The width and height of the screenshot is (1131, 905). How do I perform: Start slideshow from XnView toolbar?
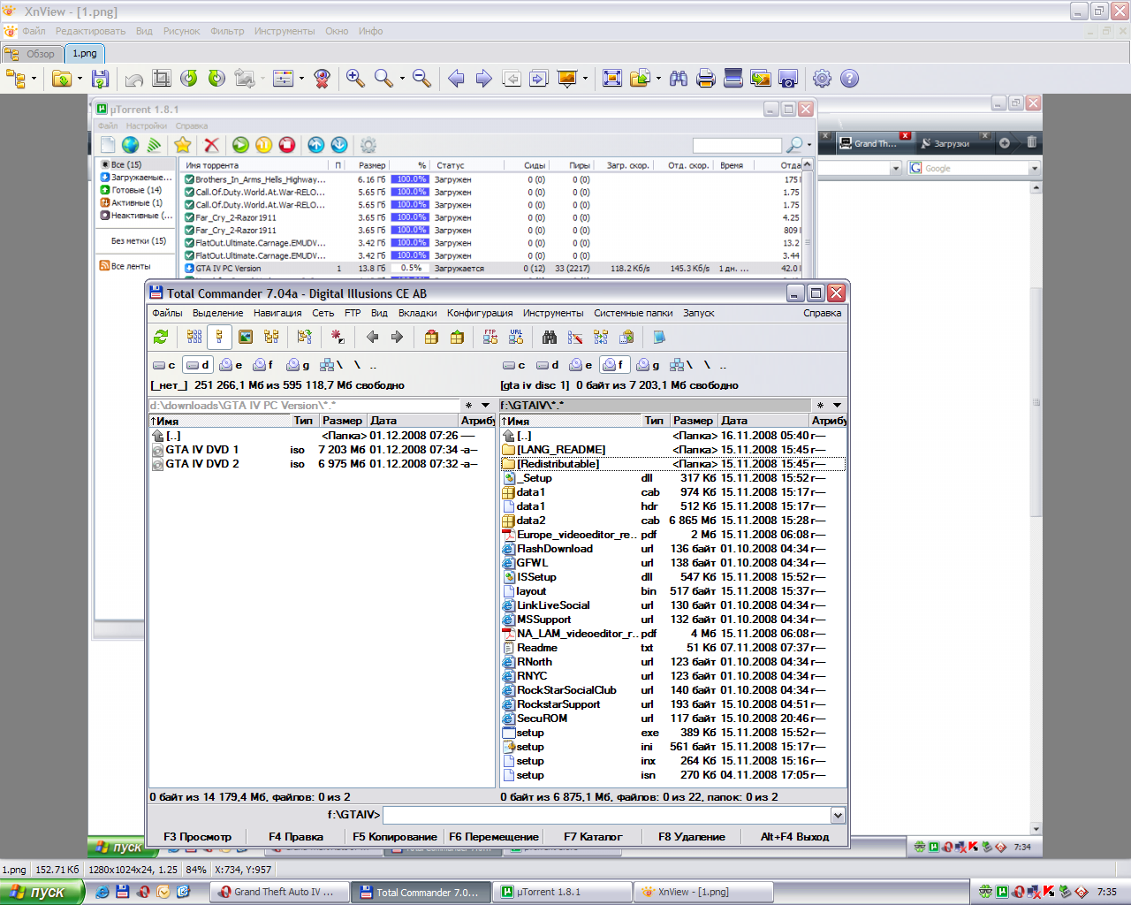pos(567,79)
